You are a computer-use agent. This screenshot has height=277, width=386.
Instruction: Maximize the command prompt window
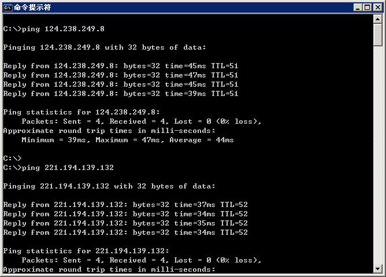point(367,8)
